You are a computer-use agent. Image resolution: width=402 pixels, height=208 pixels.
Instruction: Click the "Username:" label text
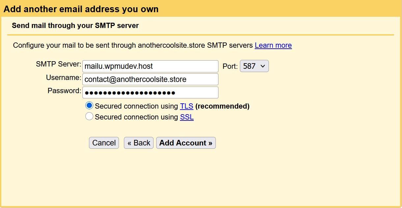64,78
